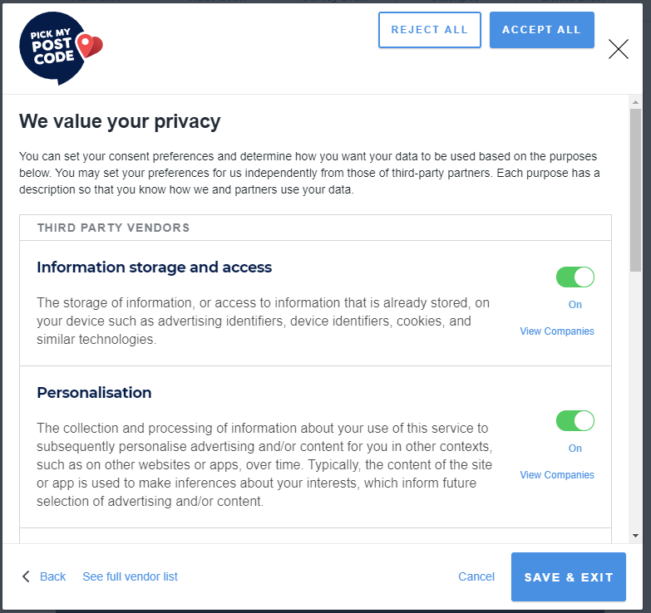Click Save & Exit button

point(569,576)
